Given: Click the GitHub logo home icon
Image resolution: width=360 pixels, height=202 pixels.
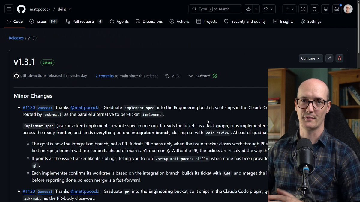Looking at the screenshot, I should pos(21,9).
